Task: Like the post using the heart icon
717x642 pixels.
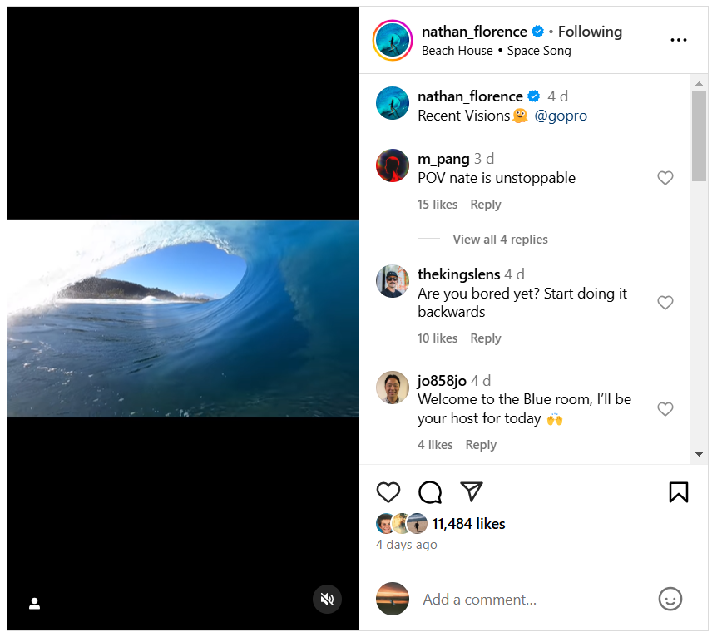Action: click(x=388, y=492)
